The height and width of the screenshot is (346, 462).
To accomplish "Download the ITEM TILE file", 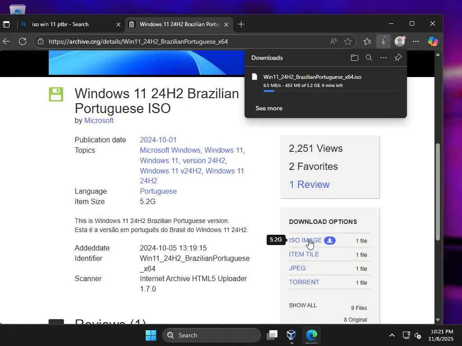I will click(x=304, y=254).
